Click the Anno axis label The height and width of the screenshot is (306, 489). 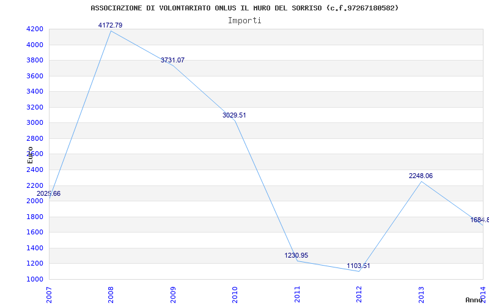pos(474,300)
